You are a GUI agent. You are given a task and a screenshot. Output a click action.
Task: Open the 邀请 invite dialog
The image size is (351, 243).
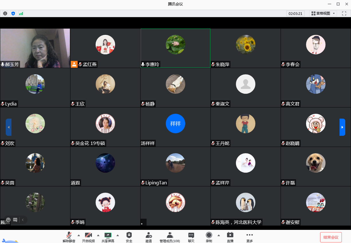[149, 237]
